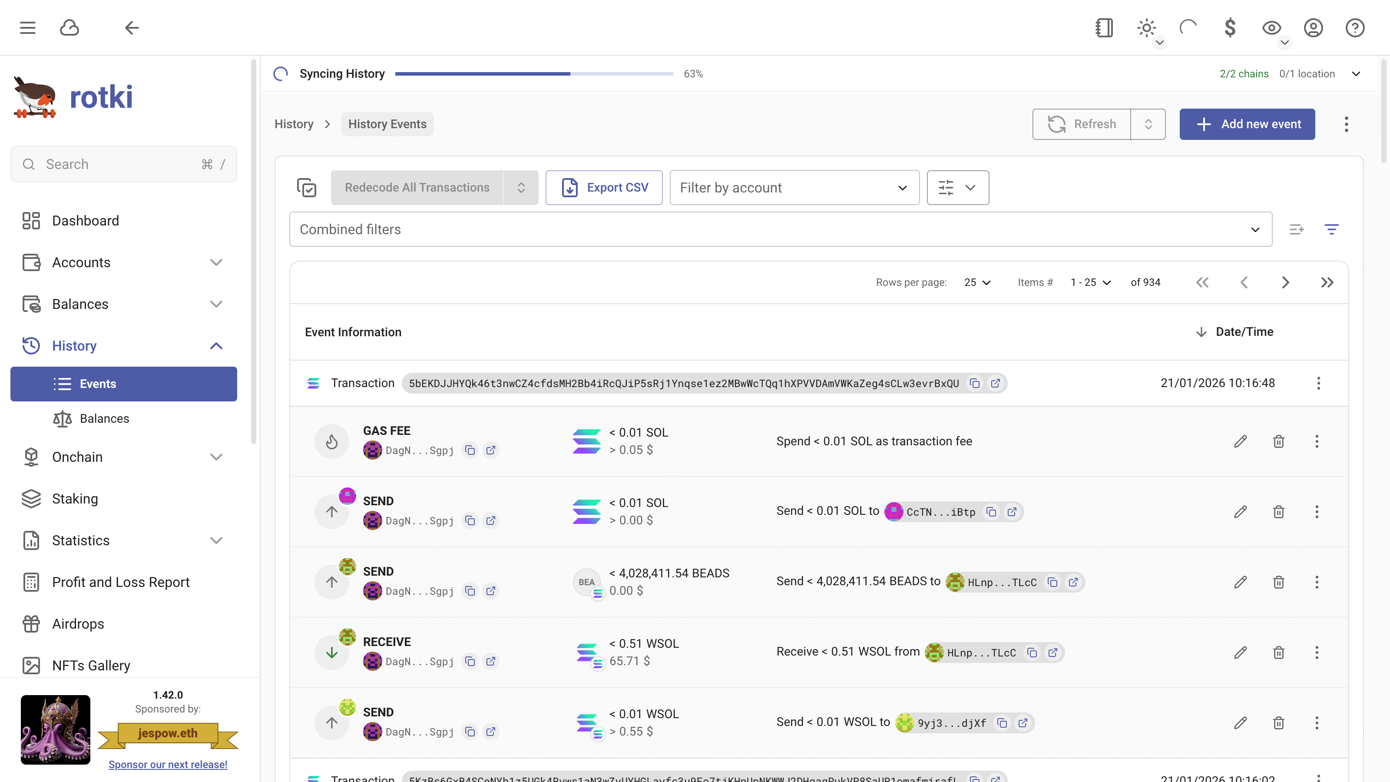
Task: Open the Balances submenu under History
Action: (123, 419)
